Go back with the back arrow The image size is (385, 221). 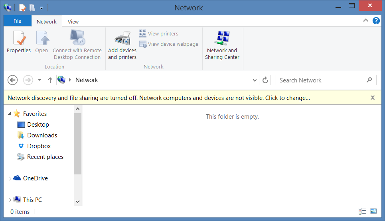point(12,80)
